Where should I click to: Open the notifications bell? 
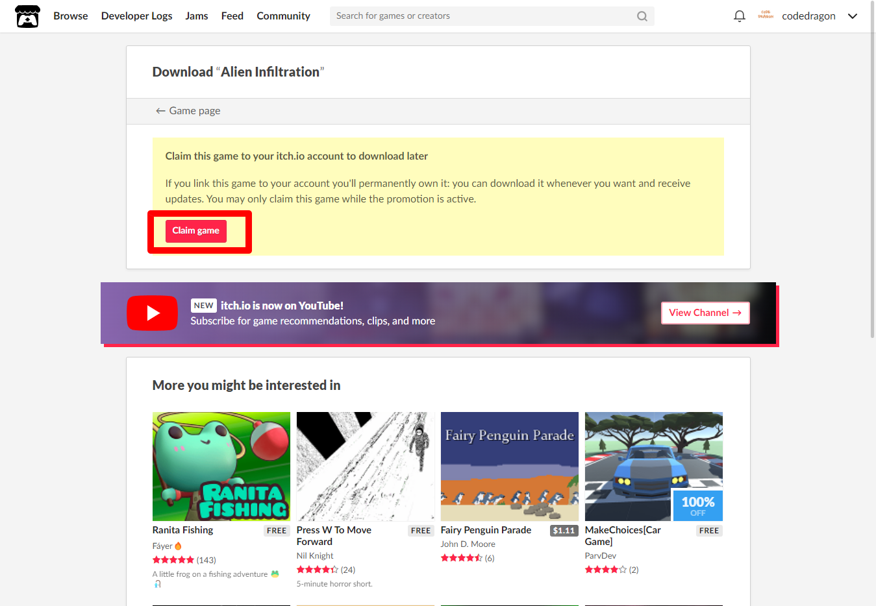(x=739, y=16)
